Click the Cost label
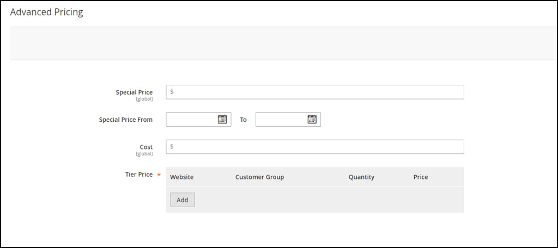Screen dimensions: 558x248 pyautogui.click(x=146, y=147)
